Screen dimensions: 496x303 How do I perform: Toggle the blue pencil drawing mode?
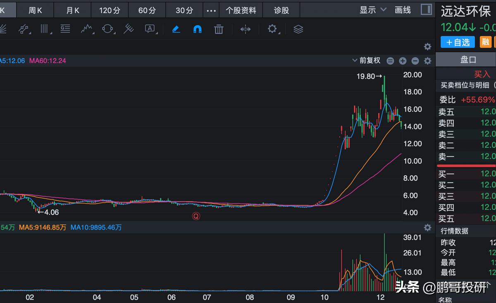point(176,29)
